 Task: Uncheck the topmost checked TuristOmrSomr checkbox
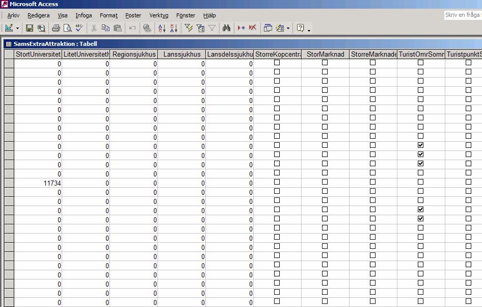[421, 145]
